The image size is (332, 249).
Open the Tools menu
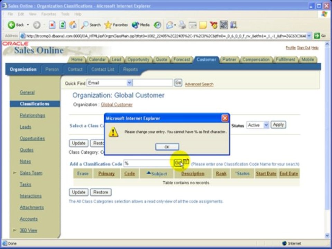(65, 14)
